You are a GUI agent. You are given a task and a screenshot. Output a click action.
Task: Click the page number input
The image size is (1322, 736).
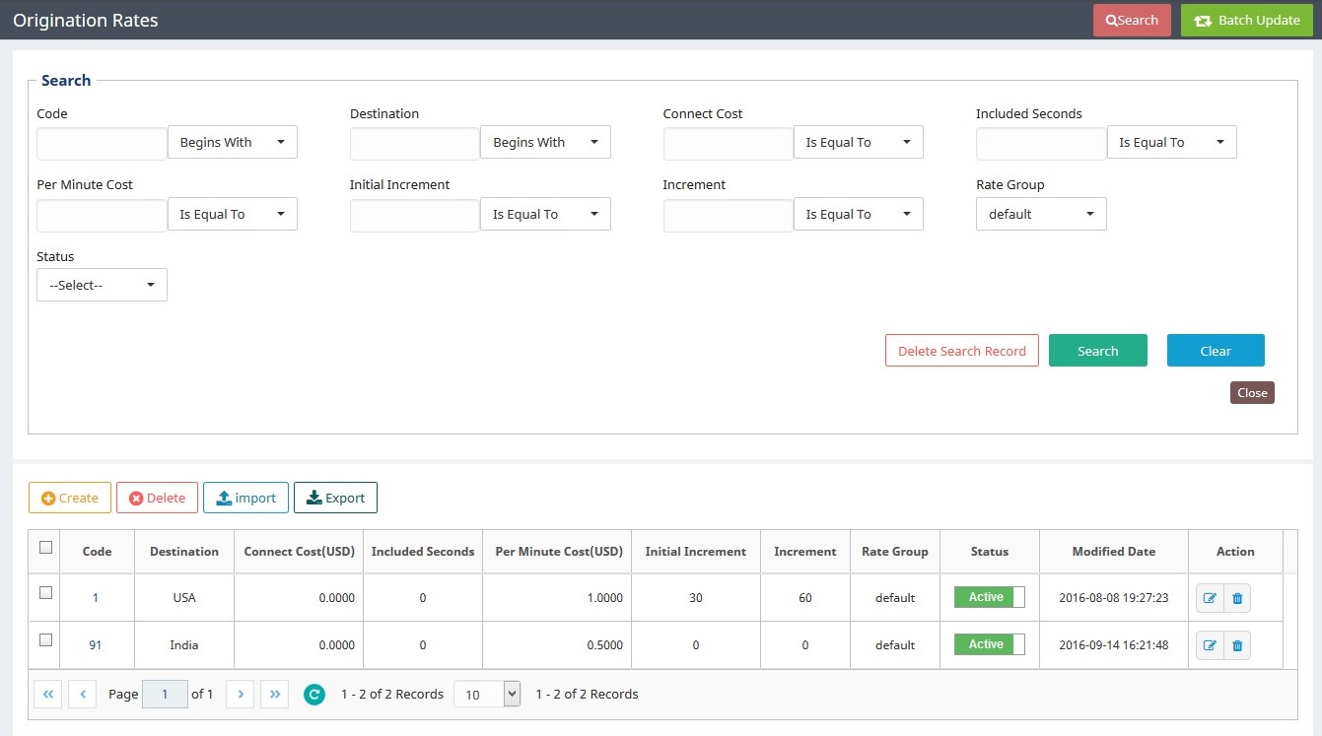coord(165,695)
